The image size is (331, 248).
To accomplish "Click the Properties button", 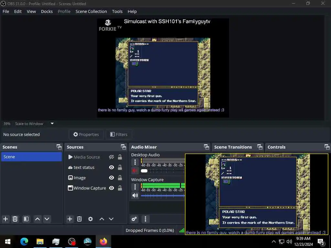I will coord(86,135).
